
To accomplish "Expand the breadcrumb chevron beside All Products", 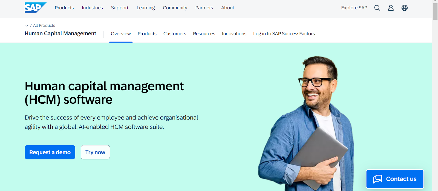I will pyautogui.click(x=27, y=26).
